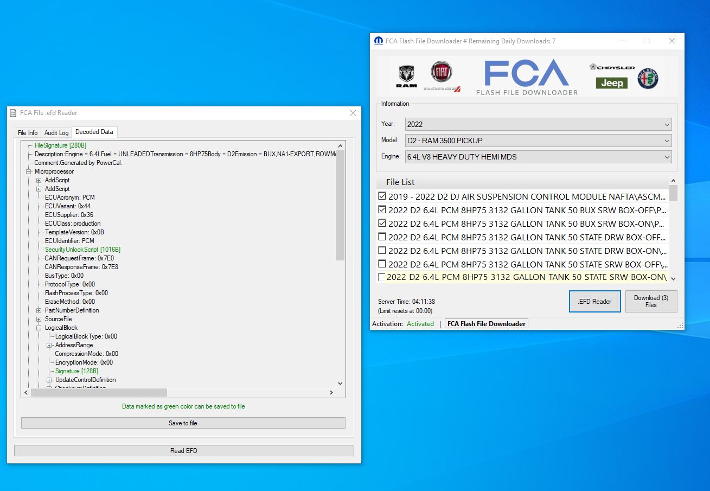Viewport: 710px width, 491px height.
Task: Click the Download (3) Files button
Action: tap(651, 301)
